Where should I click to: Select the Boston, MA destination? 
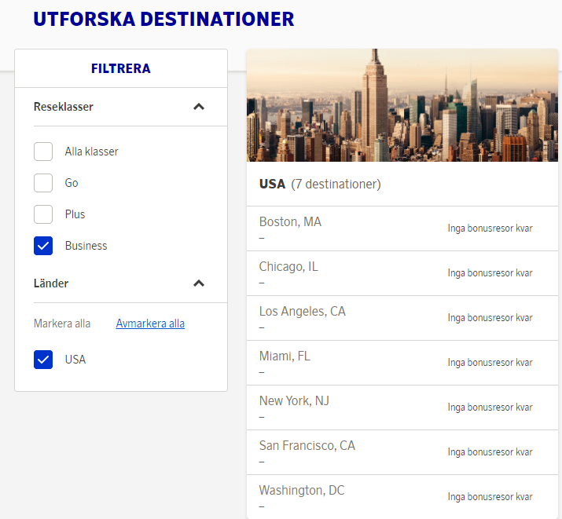(290, 222)
